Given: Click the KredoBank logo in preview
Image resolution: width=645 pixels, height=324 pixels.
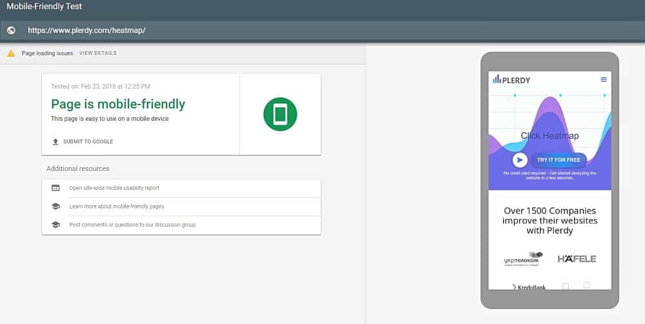Looking at the screenshot, I should point(529,287).
